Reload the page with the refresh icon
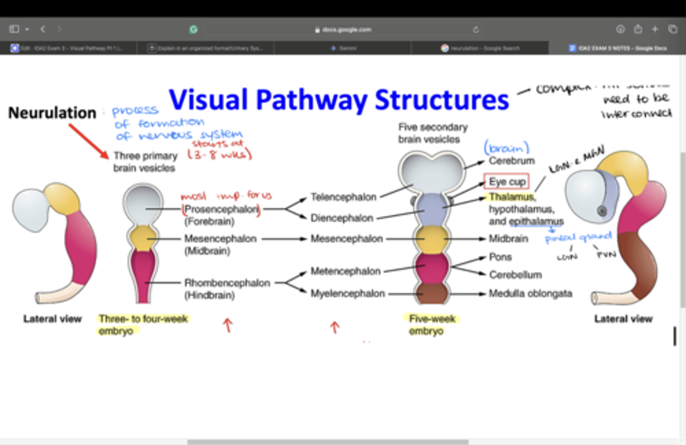This screenshot has height=445, width=686. pyautogui.click(x=475, y=29)
